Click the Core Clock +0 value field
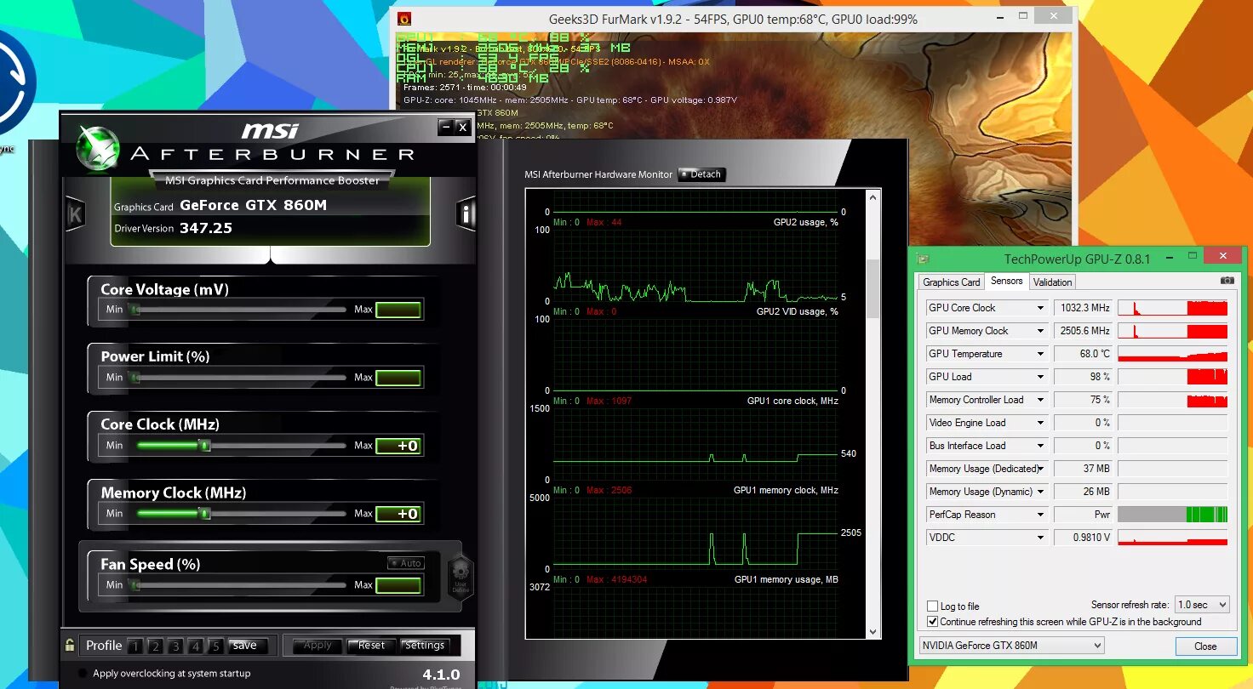Screen dimensions: 1253x689 coord(399,446)
